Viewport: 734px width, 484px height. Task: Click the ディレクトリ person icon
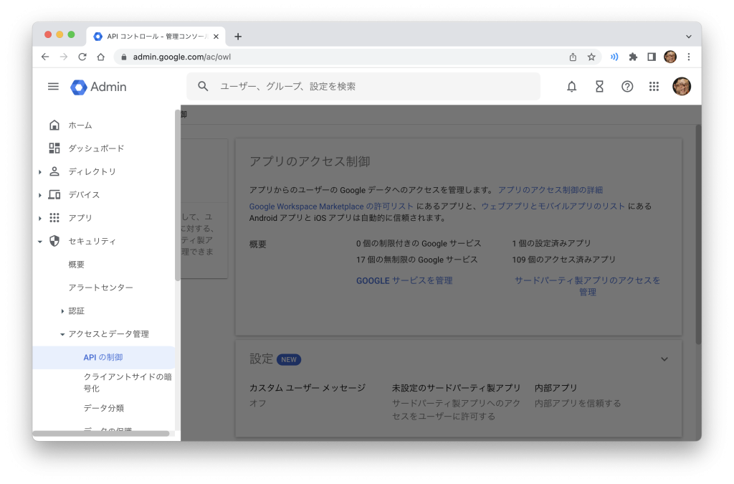tap(54, 171)
